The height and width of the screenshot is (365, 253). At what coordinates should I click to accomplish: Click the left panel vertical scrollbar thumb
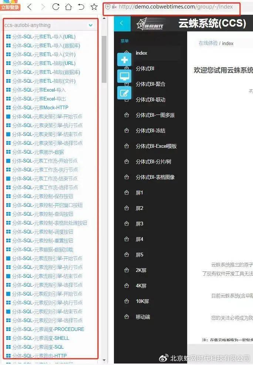104,59
